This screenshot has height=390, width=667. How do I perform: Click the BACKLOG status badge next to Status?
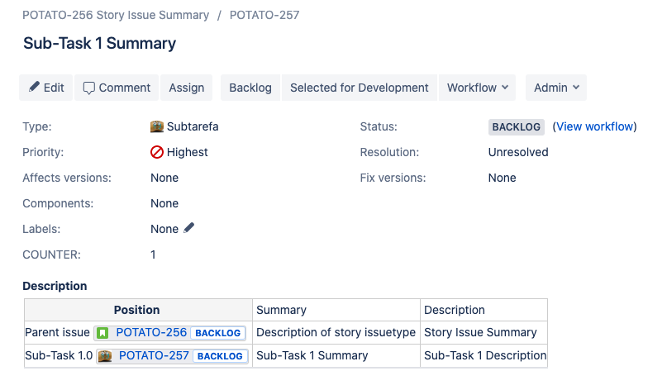click(516, 126)
